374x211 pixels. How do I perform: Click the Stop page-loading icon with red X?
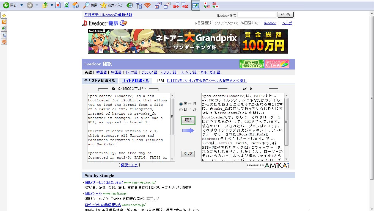tap(58, 5)
